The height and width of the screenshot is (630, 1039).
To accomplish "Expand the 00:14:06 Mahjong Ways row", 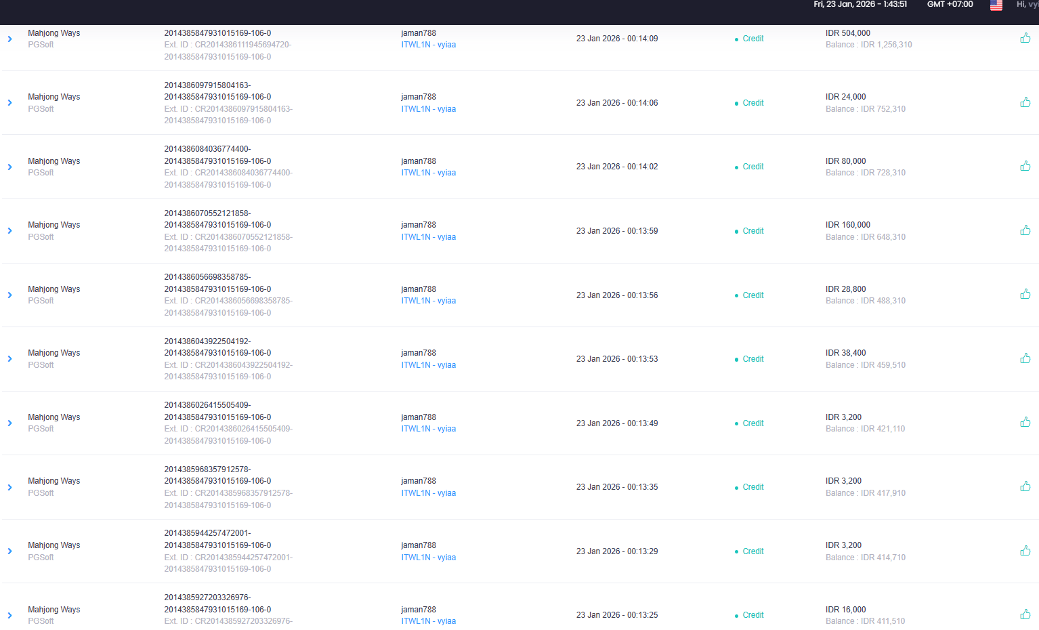I will (9, 103).
